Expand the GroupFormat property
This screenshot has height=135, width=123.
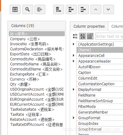[x=74, y=118]
